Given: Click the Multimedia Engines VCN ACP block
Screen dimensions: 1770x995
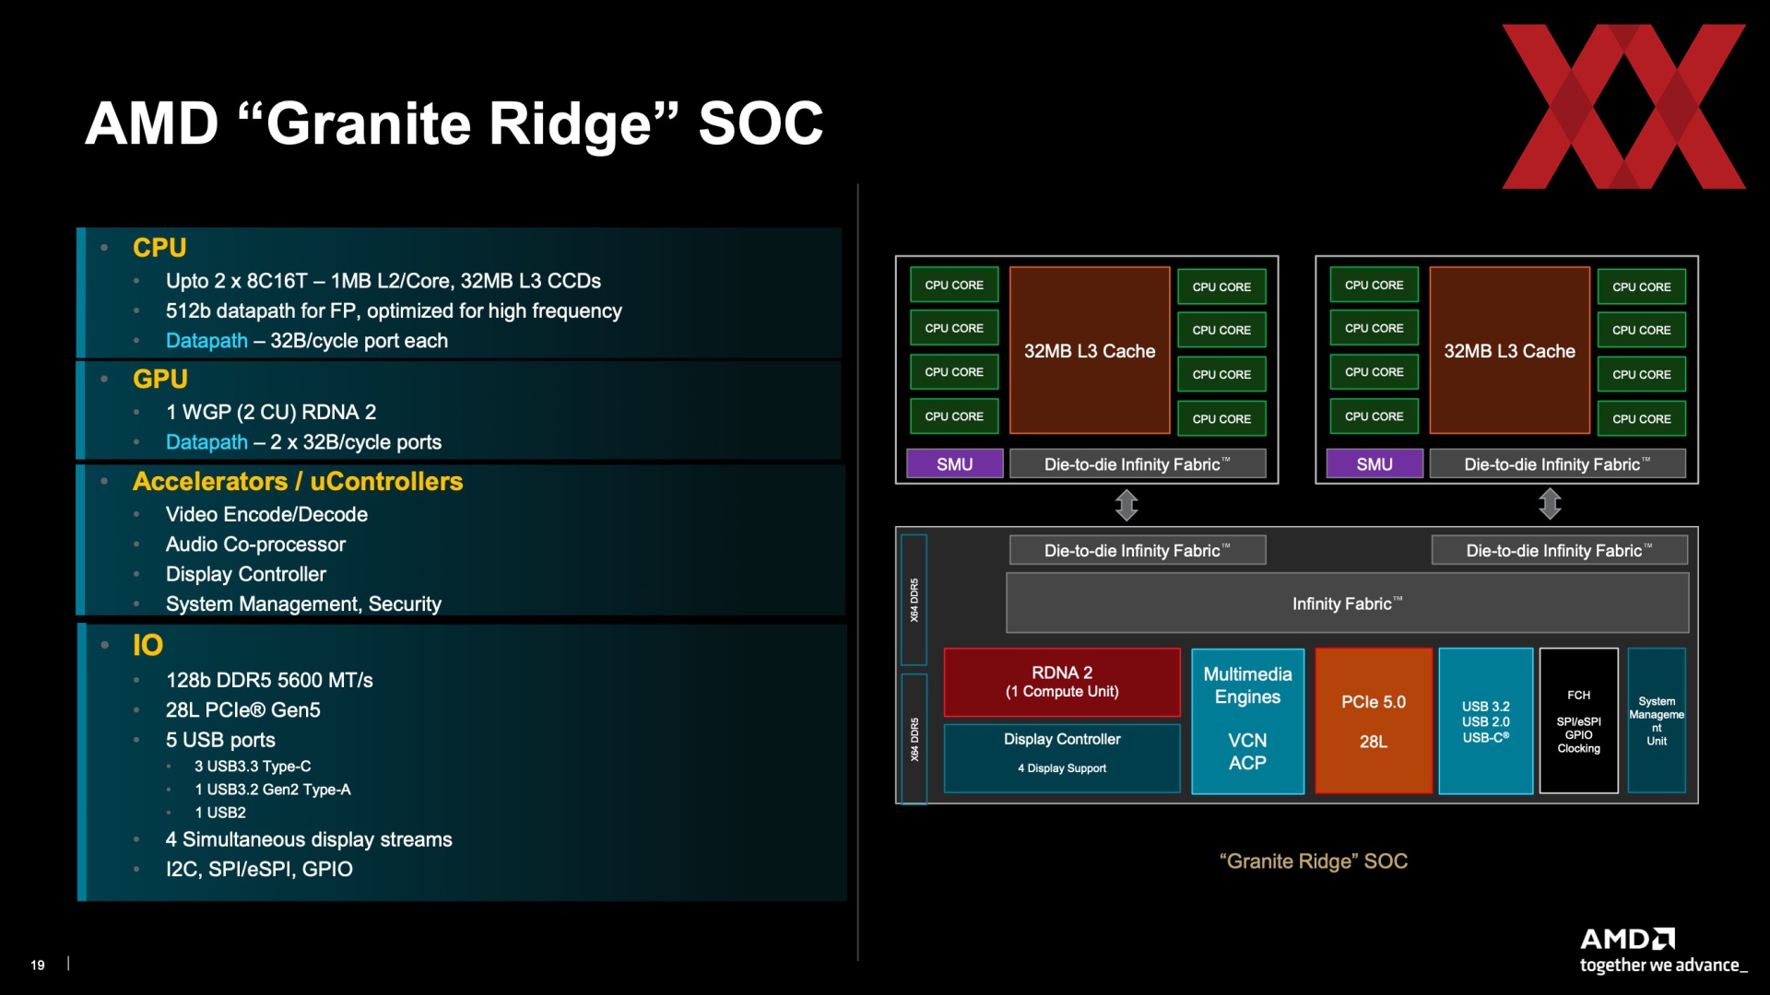Looking at the screenshot, I should coord(1247,721).
